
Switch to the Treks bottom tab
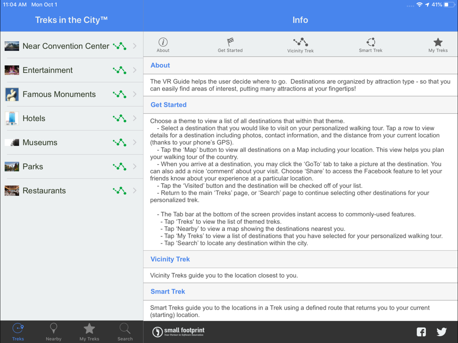(18, 332)
